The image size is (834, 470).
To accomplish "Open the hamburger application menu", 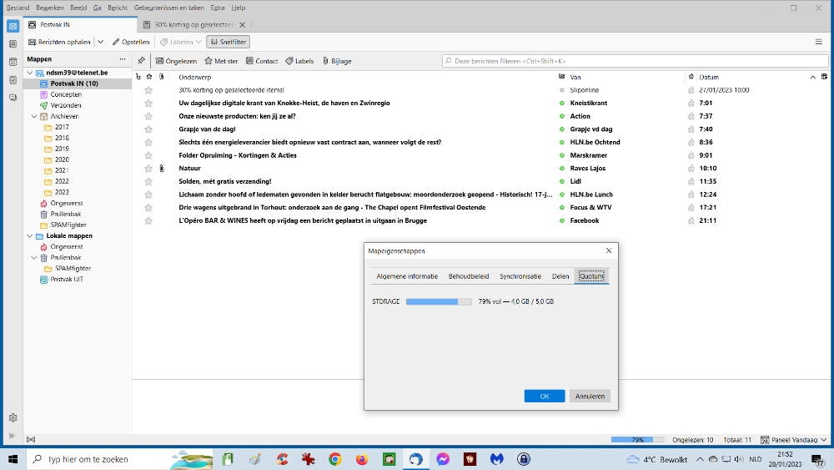I will [818, 42].
